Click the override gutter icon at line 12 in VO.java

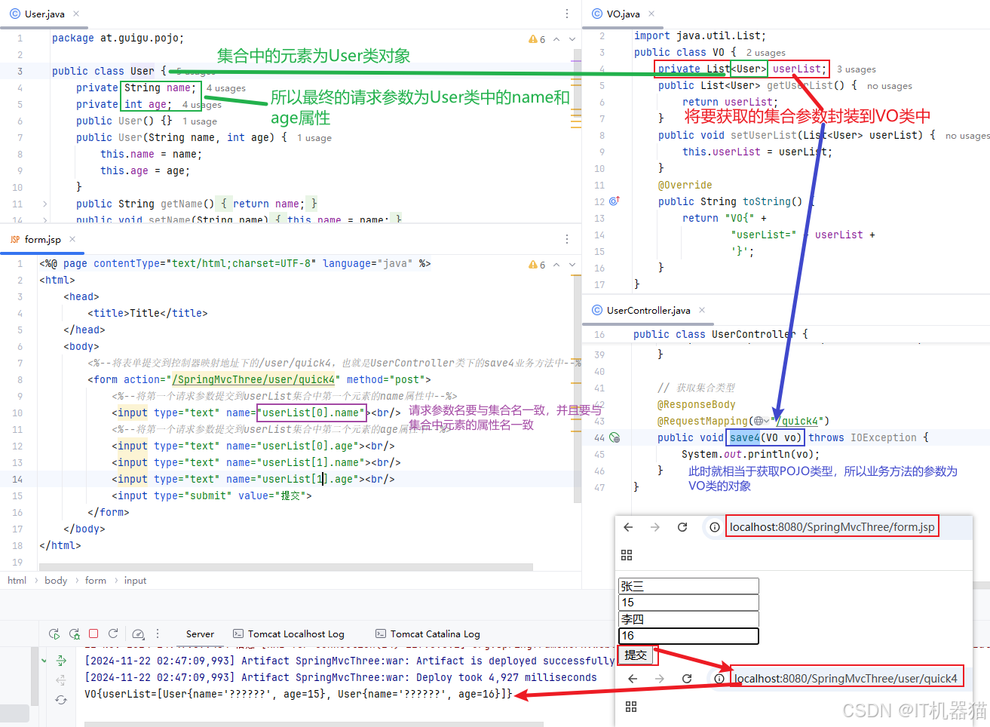tap(614, 201)
